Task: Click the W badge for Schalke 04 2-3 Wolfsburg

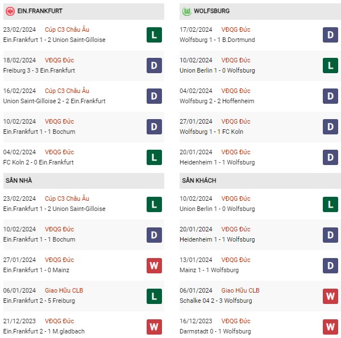Action: (x=330, y=296)
